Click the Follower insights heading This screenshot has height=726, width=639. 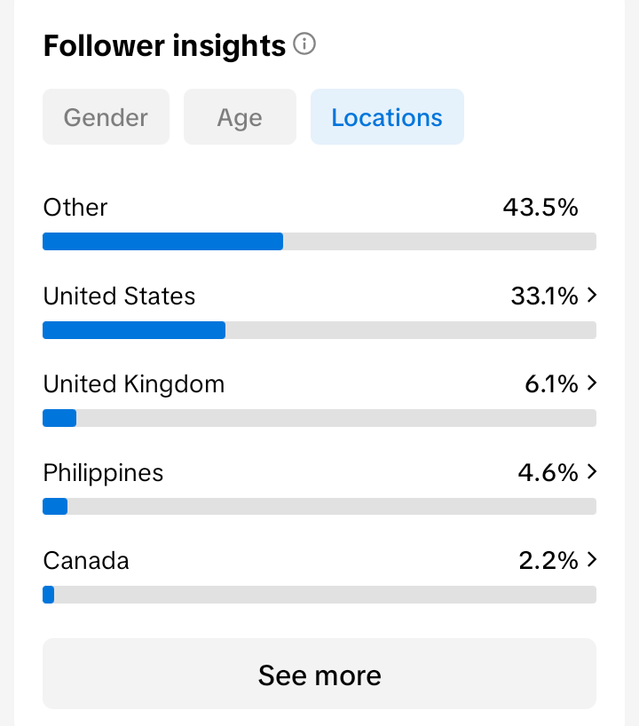click(x=164, y=45)
